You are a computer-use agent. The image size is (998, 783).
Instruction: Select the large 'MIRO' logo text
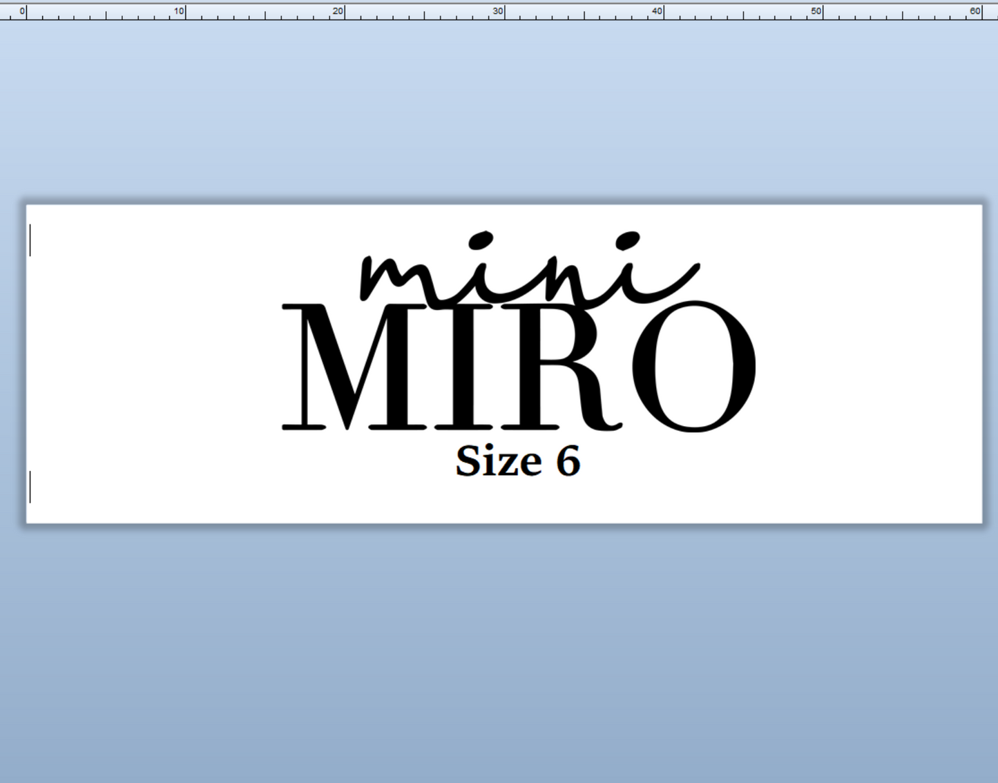[x=518, y=366]
